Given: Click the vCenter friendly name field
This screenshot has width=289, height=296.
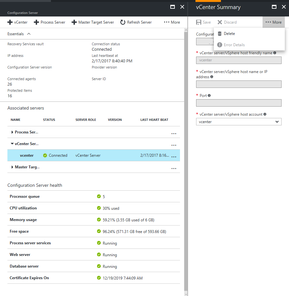Looking at the screenshot, I should tap(239, 60).
